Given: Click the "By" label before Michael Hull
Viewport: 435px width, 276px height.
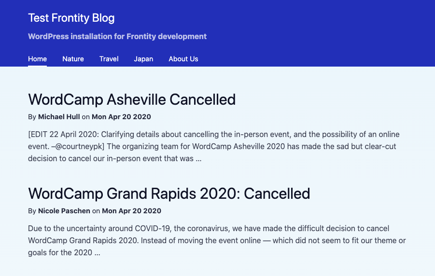Looking at the screenshot, I should (32, 117).
